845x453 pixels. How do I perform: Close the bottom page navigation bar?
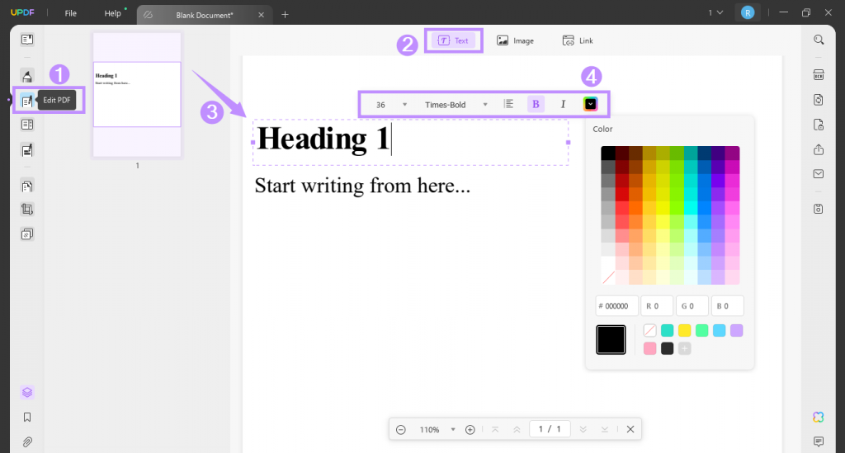coord(630,429)
